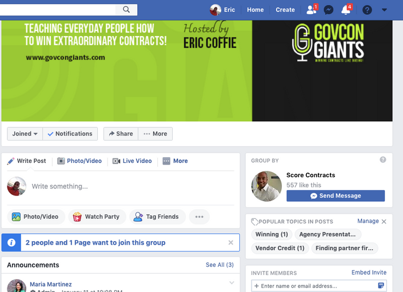Open the account menu dropdown arrow

[384, 10]
